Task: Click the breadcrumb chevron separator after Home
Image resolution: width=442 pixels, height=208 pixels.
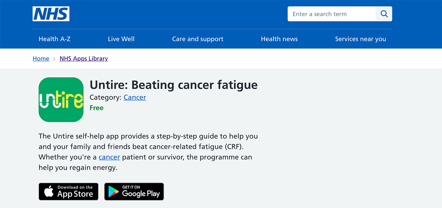Action: tap(54, 59)
